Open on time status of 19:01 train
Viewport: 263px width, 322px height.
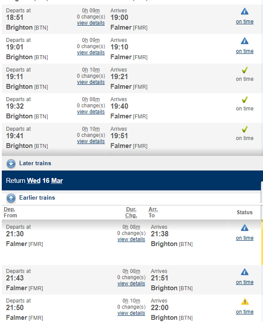click(x=244, y=51)
